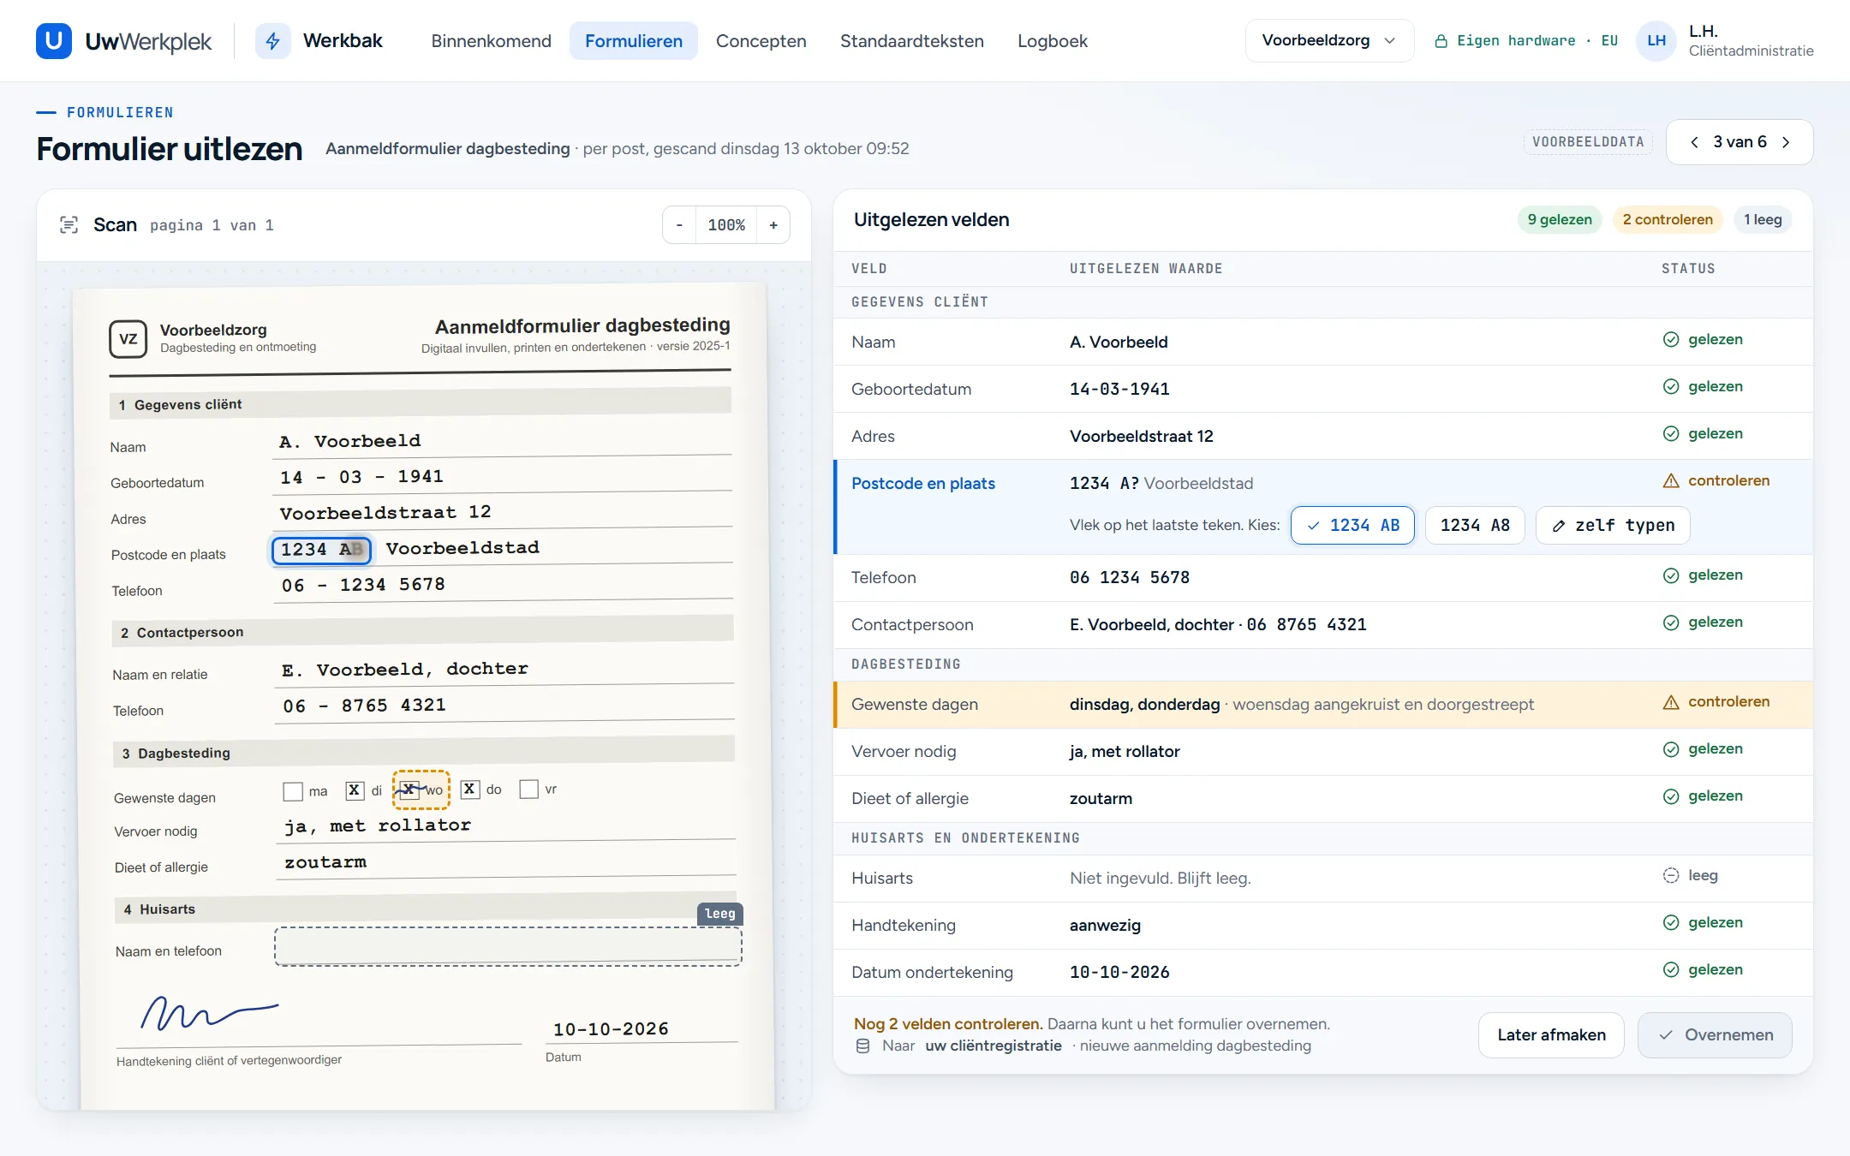Click the LH user avatar
The width and height of the screenshot is (1850, 1156).
[1656, 41]
